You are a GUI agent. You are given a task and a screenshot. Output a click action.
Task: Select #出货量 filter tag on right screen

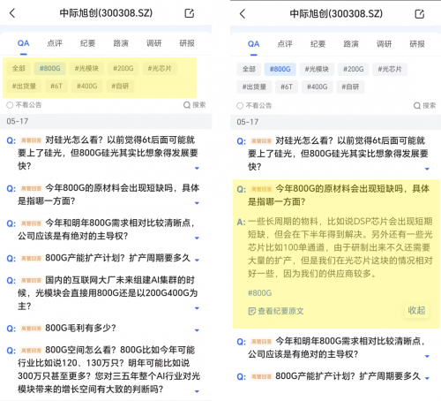click(254, 87)
